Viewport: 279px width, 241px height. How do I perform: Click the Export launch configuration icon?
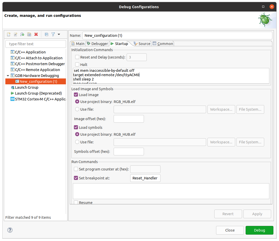[22, 34]
